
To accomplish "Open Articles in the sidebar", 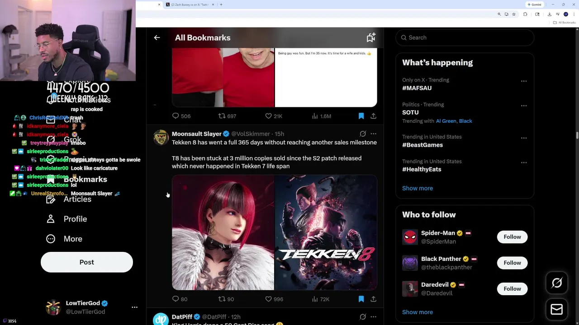I will point(69,199).
